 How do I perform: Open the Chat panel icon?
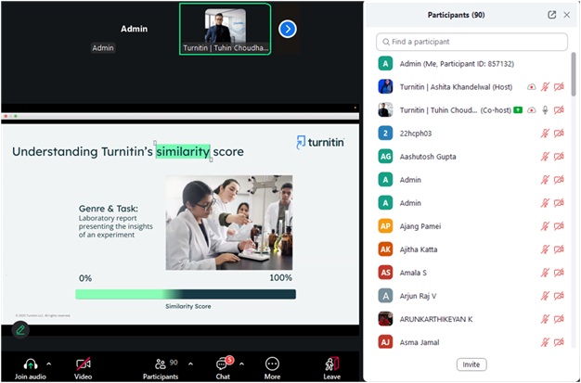223,364
